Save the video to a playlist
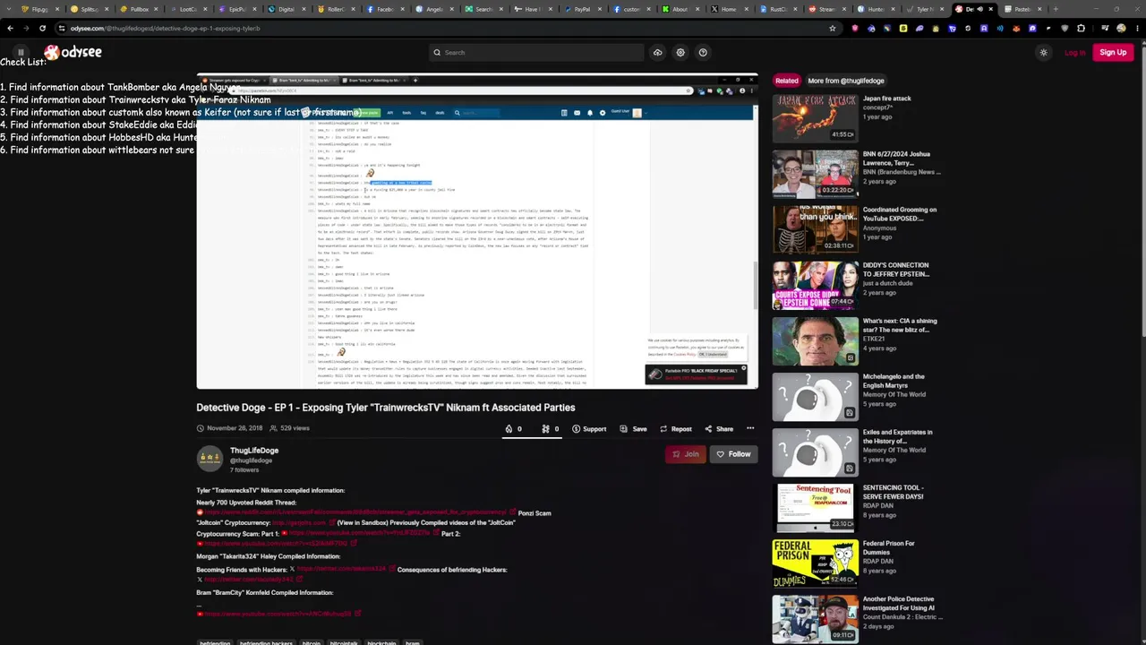 [633, 429]
